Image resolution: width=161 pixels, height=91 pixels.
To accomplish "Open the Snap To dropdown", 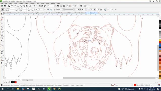I will click(x=78, y=6).
